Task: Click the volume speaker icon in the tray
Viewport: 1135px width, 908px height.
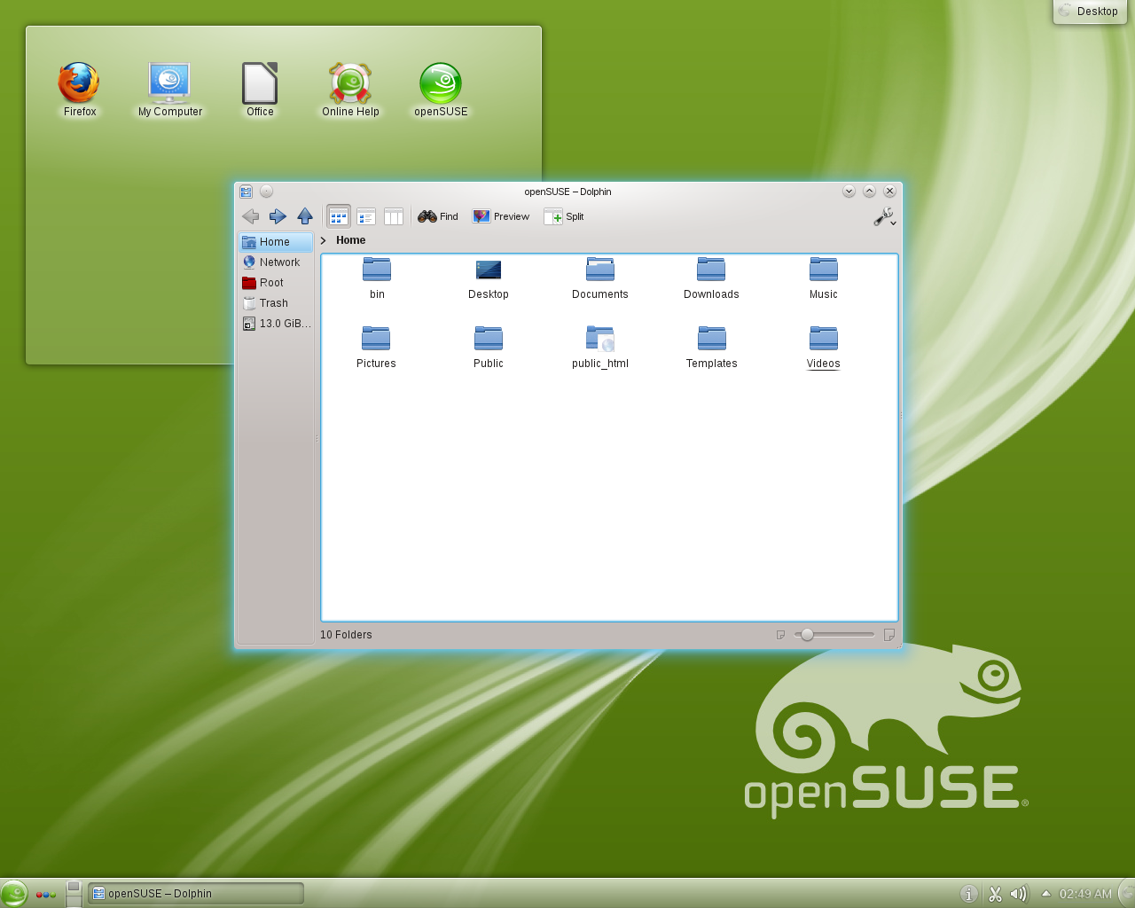Action: click(1018, 894)
